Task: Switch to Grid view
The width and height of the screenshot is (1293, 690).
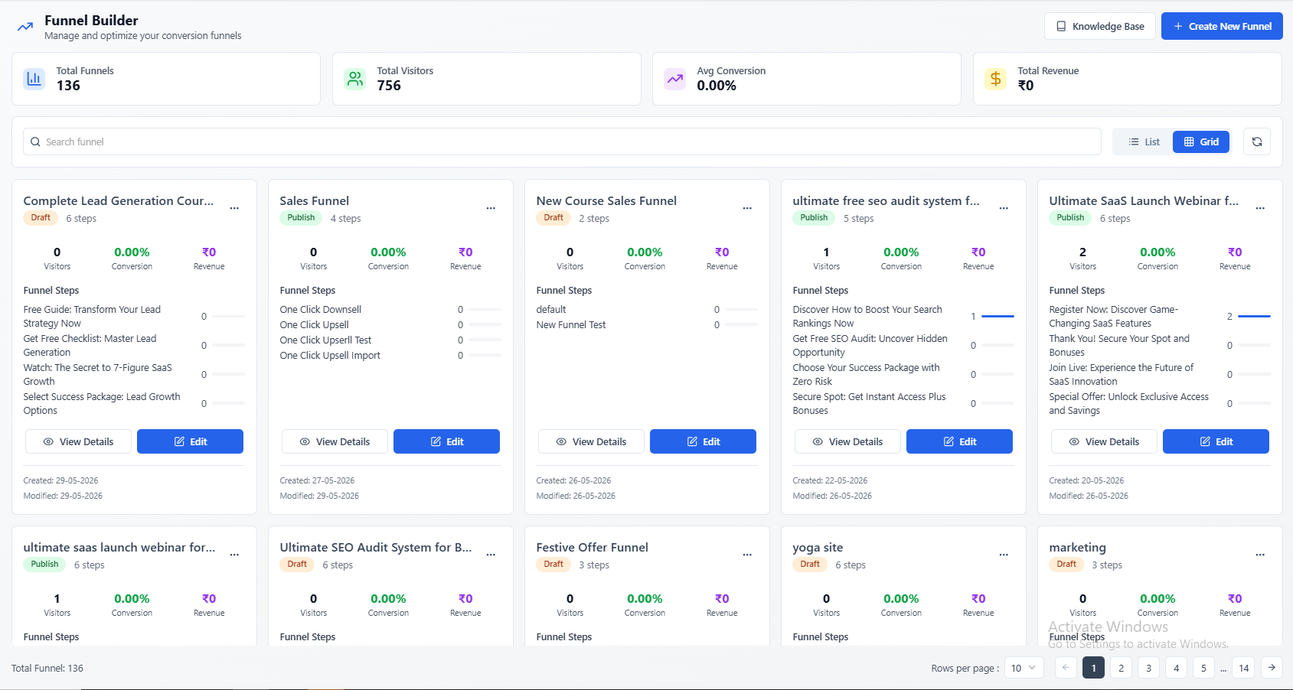Action: [x=1201, y=142]
